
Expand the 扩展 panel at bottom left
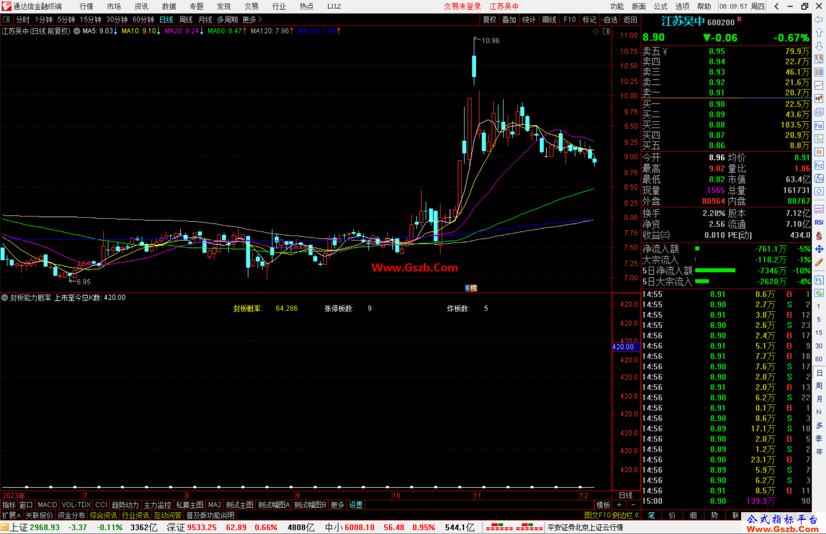click(x=11, y=515)
